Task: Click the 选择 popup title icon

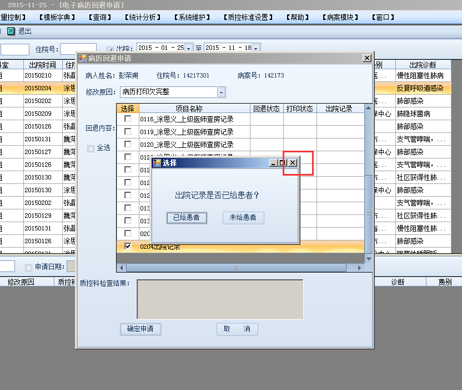Action: point(157,163)
